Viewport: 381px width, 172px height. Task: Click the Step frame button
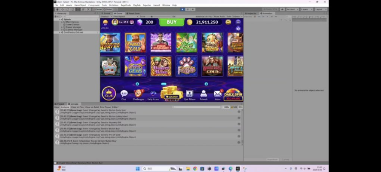click(x=193, y=9)
